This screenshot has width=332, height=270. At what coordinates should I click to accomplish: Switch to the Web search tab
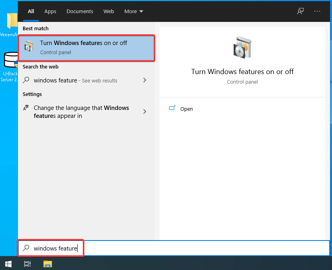tap(109, 11)
